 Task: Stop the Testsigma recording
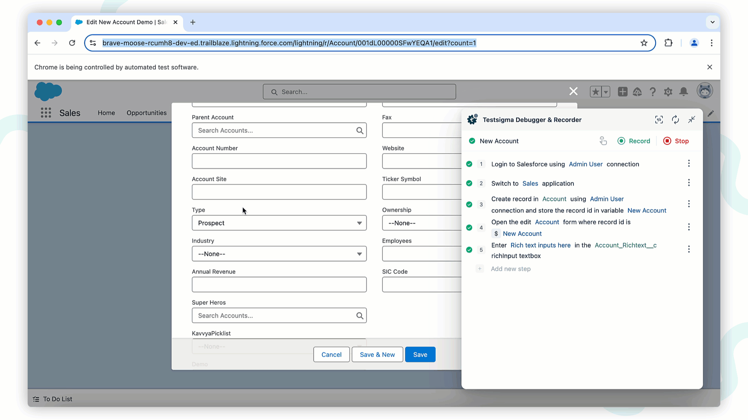pyautogui.click(x=676, y=141)
